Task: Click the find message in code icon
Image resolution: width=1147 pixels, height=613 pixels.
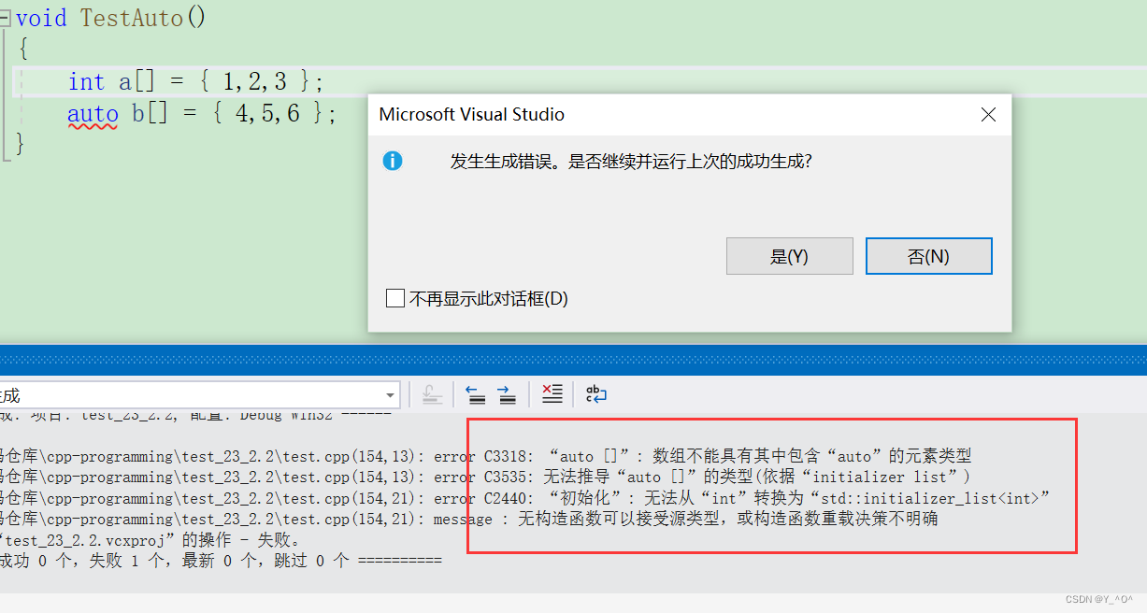Action: pyautogui.click(x=432, y=394)
